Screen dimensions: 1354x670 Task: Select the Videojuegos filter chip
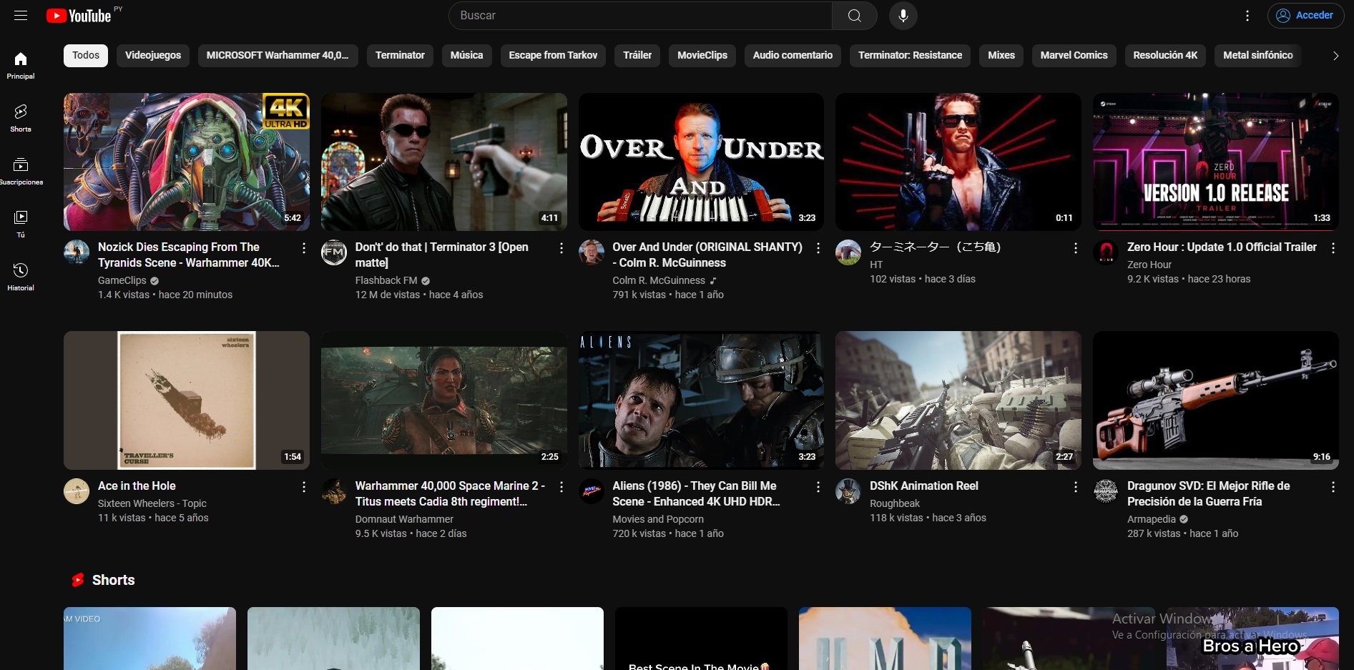click(x=153, y=56)
